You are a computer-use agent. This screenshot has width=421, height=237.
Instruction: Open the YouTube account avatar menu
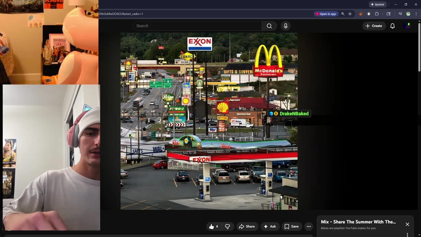point(407,26)
